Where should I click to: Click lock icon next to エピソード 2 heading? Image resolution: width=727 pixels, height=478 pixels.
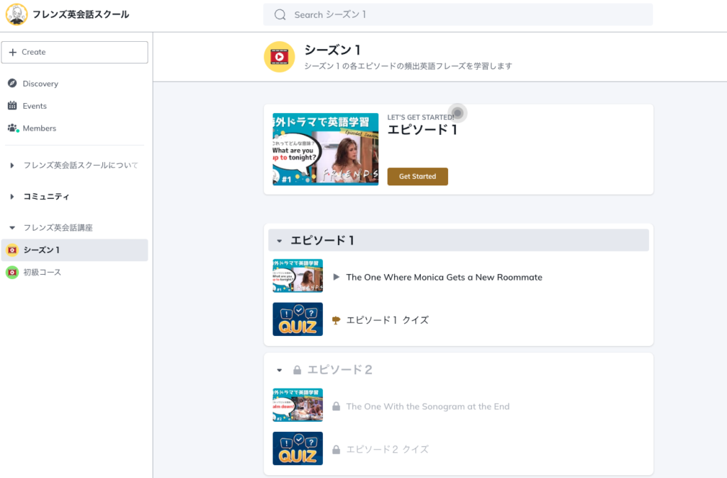coord(297,370)
